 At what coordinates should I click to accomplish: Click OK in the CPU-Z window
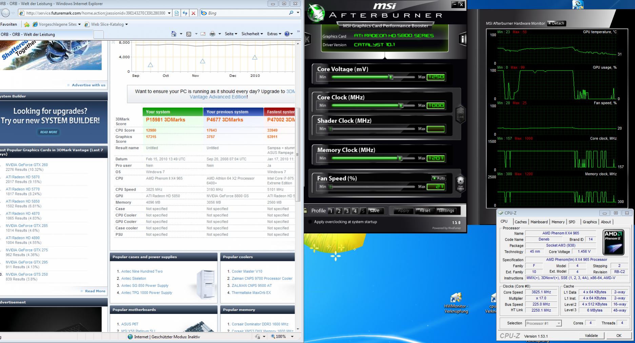click(x=619, y=336)
